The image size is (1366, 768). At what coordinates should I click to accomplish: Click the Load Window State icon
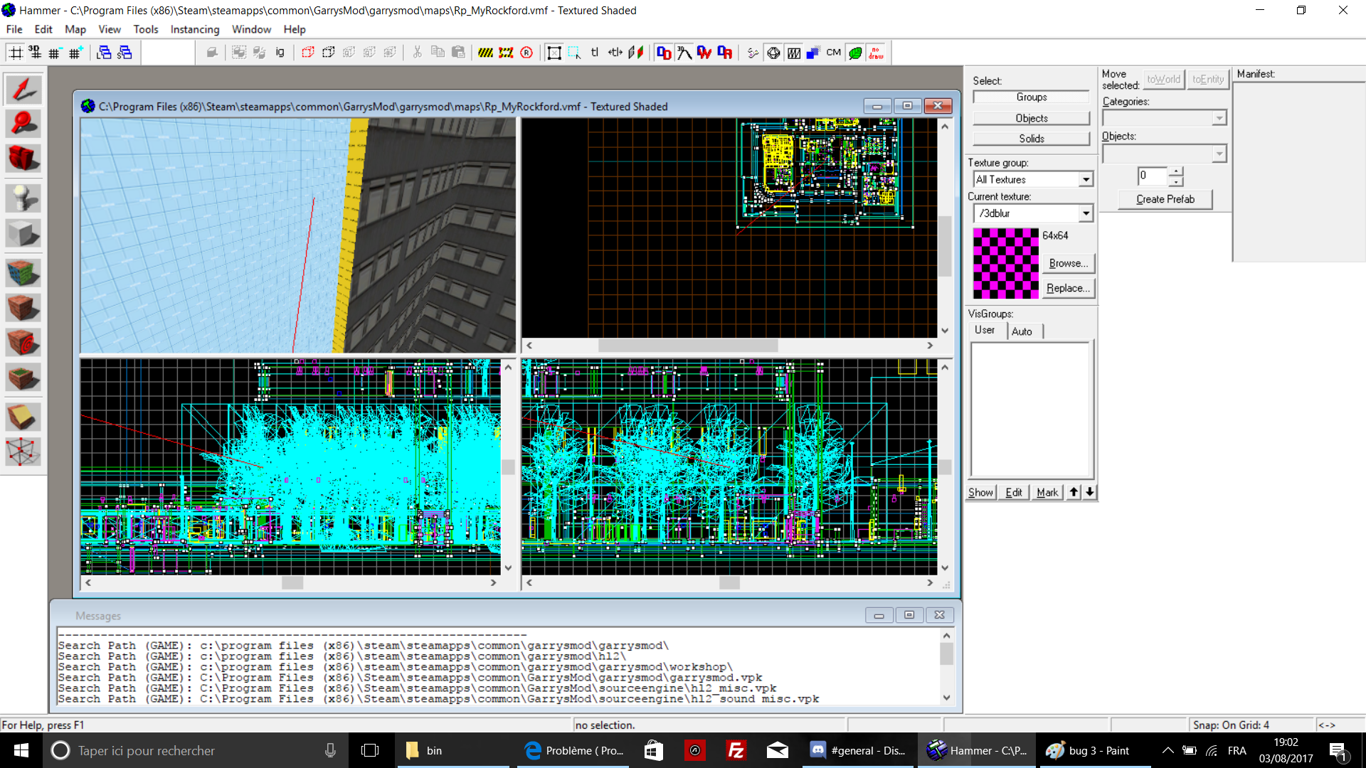click(x=104, y=53)
